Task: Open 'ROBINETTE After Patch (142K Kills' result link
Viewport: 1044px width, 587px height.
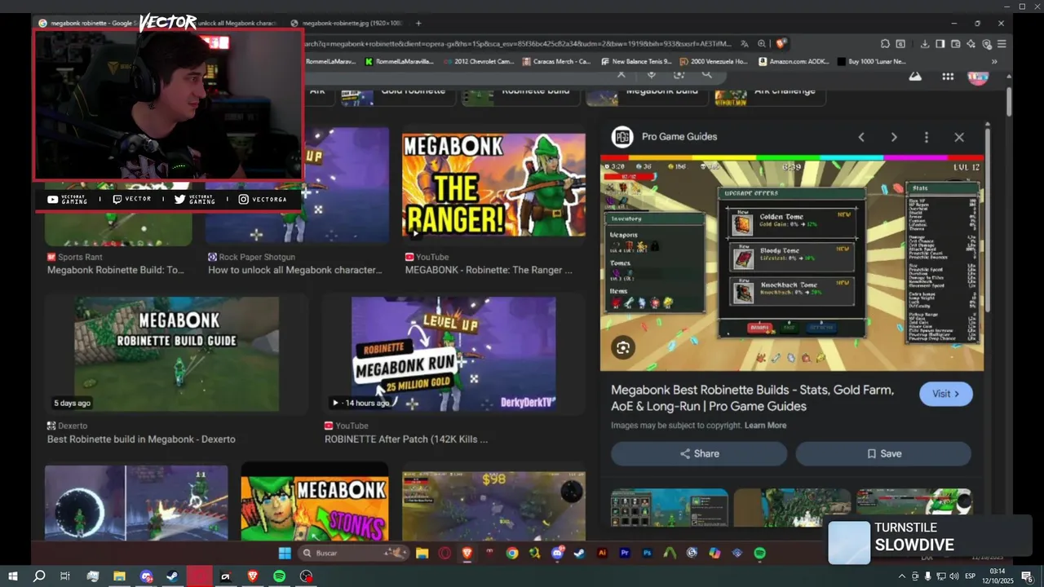Action: (x=406, y=439)
